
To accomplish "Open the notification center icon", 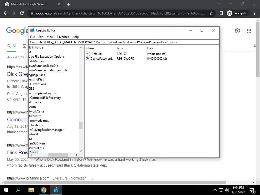I will 252,190.
